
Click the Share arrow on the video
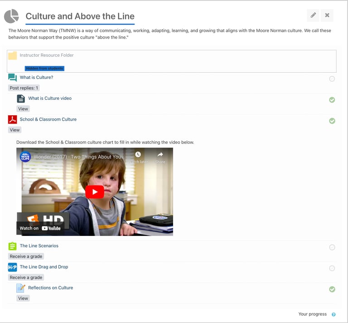(160, 154)
